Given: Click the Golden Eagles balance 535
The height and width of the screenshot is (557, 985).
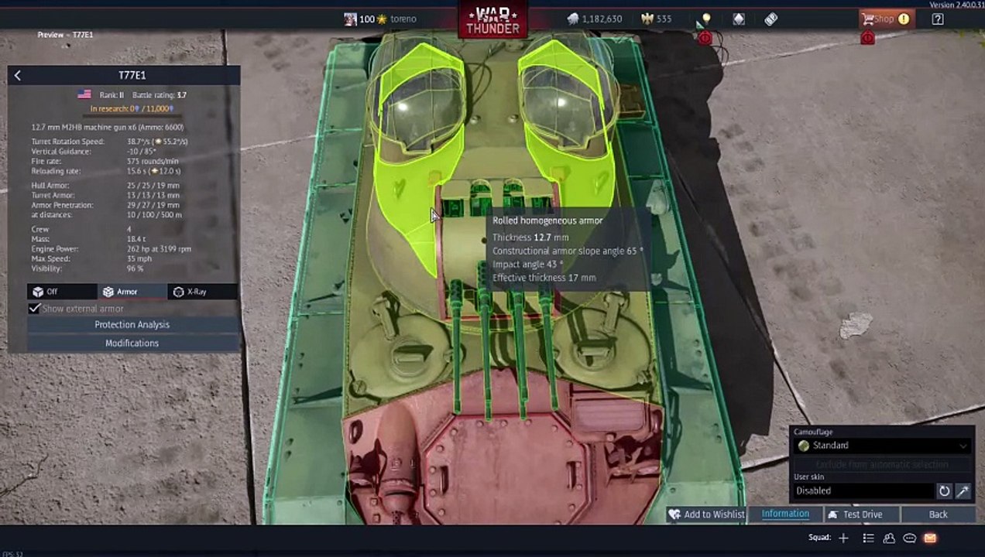Looking at the screenshot, I should click(656, 19).
